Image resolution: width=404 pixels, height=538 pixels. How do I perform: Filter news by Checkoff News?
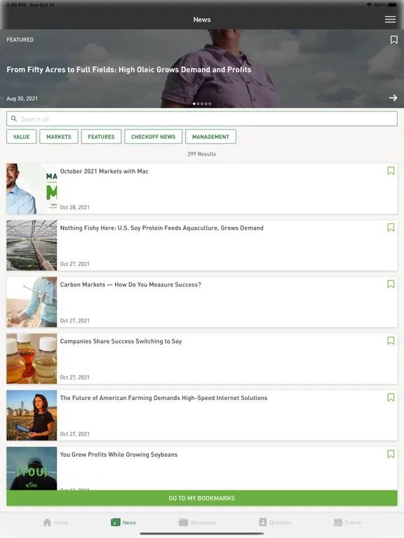coord(153,137)
